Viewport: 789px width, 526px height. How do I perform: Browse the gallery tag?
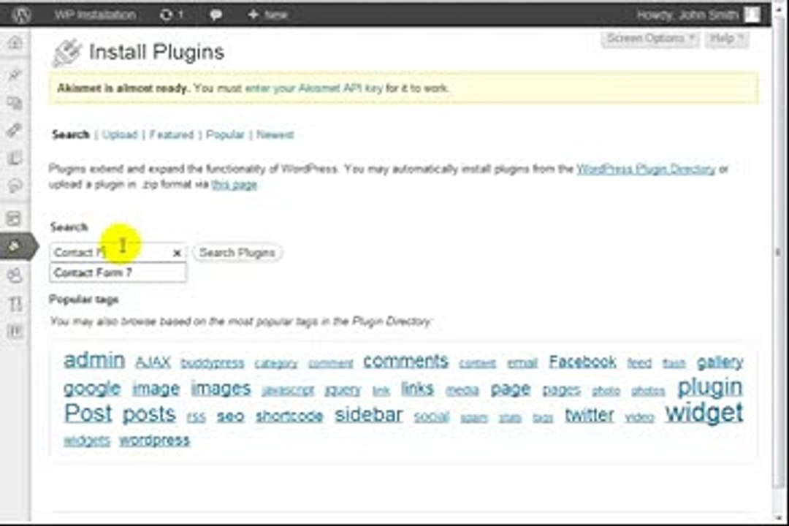point(720,362)
